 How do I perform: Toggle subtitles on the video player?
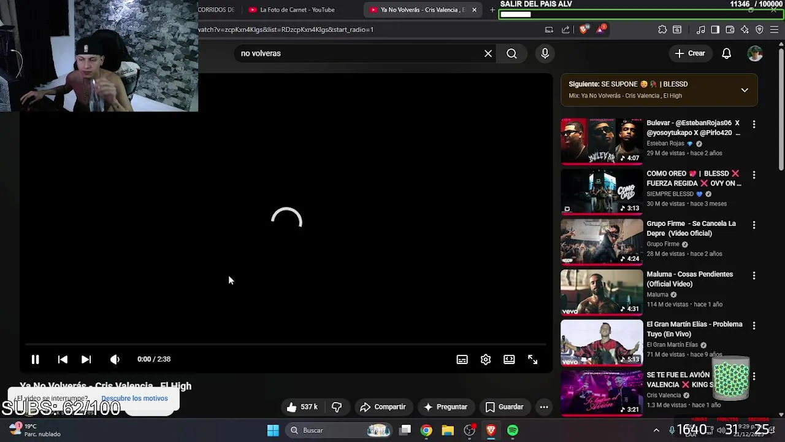[x=462, y=360]
